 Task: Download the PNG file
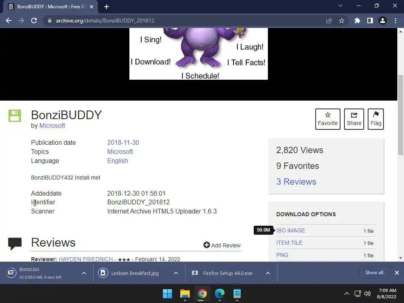[x=282, y=255]
